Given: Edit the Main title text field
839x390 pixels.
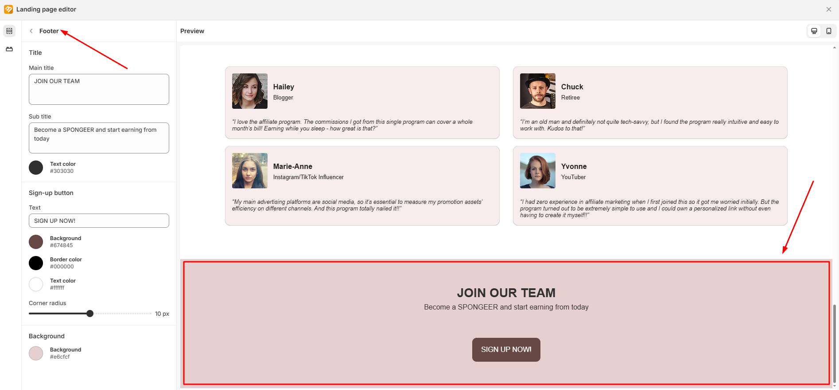Looking at the screenshot, I should tap(99, 89).
